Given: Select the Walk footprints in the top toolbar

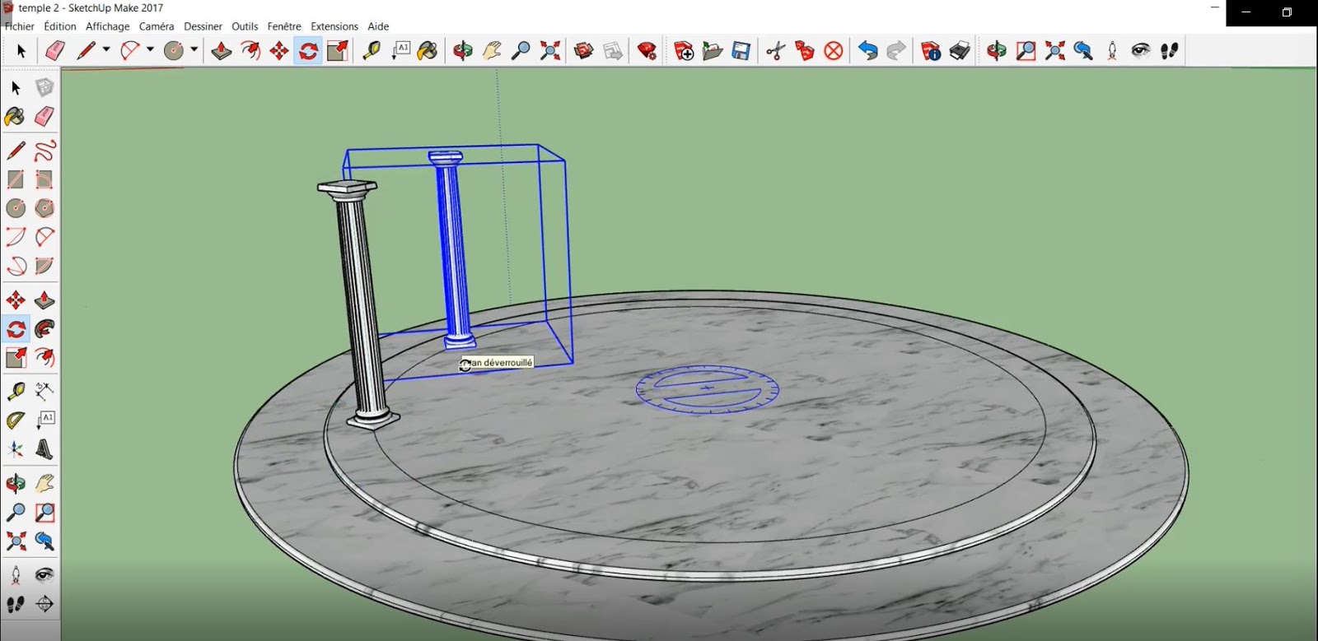Looking at the screenshot, I should point(1170,51).
